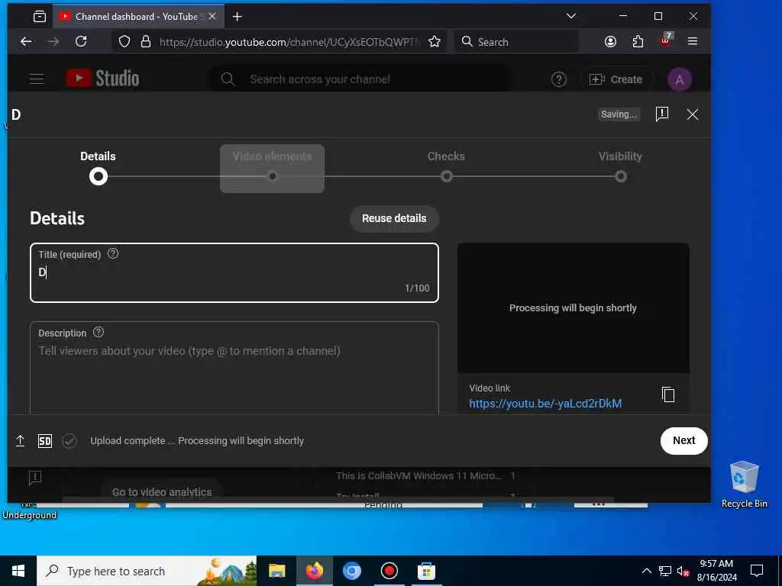Show Description help tooltip icon
Image resolution: width=782 pixels, height=586 pixels.
99,333
